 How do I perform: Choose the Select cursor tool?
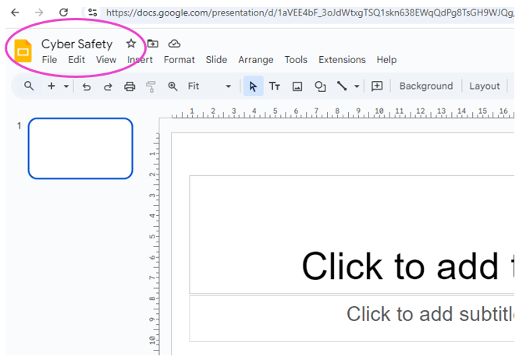coord(253,86)
